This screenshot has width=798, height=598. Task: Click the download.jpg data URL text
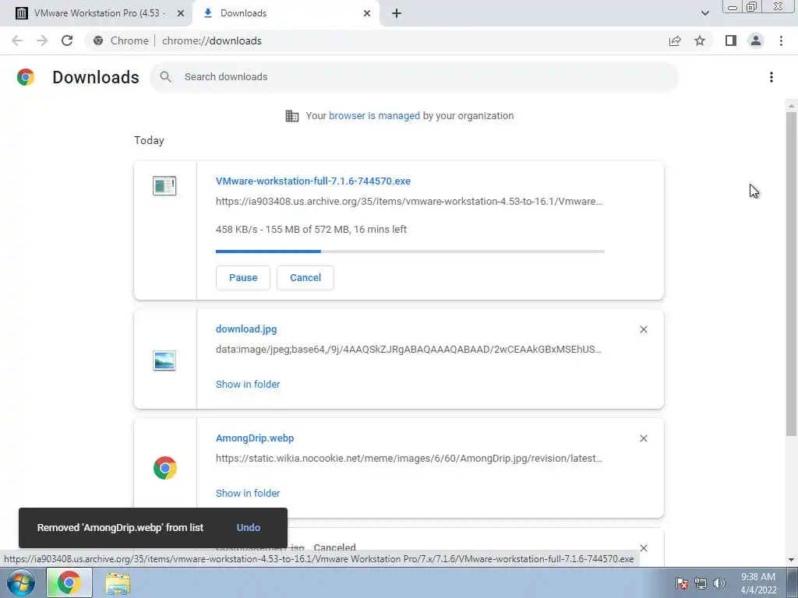pyautogui.click(x=408, y=350)
